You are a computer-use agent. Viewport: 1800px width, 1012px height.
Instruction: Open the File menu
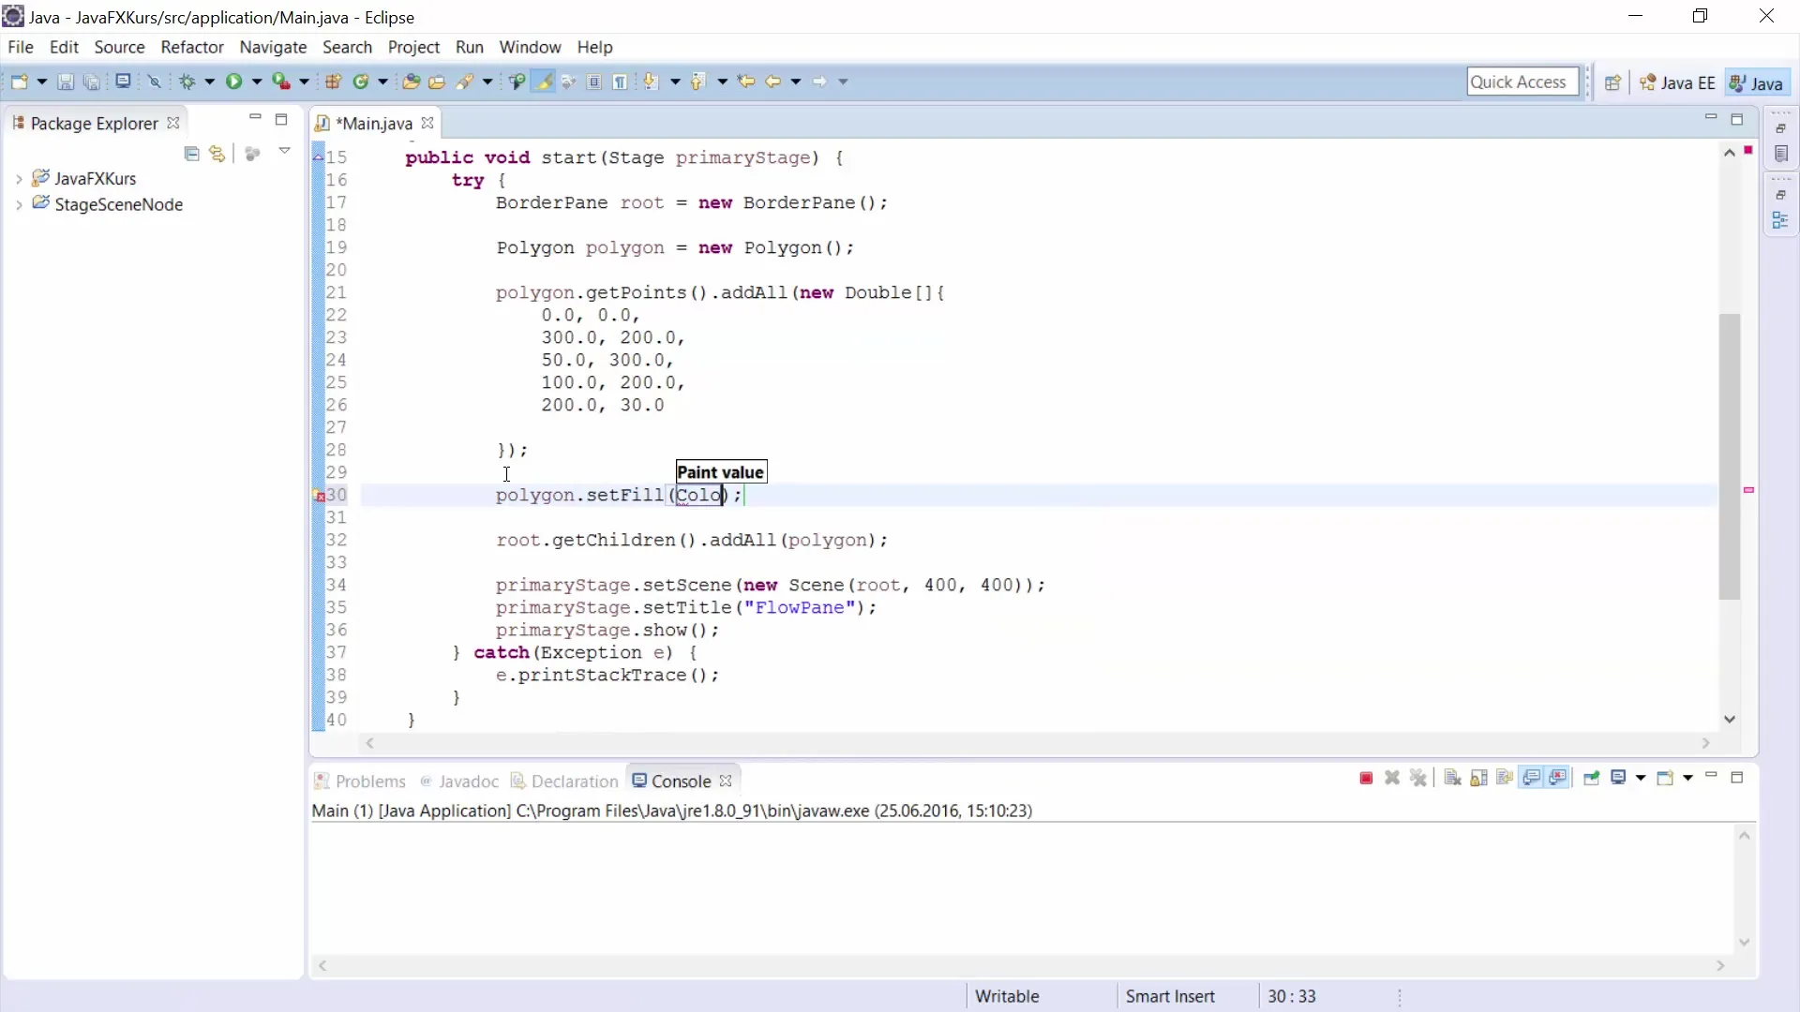coord(21,47)
